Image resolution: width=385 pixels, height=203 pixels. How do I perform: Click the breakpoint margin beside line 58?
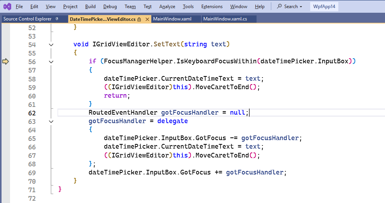coord(5,79)
